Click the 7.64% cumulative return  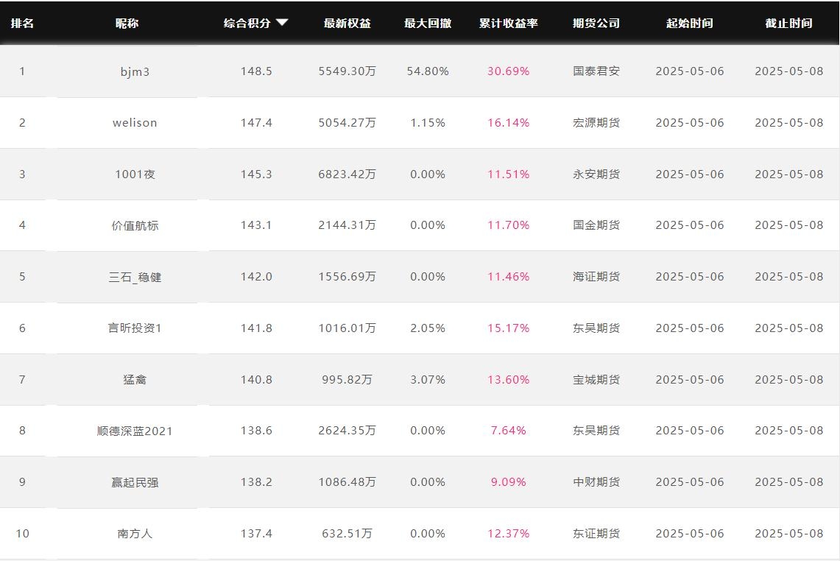[x=509, y=430]
